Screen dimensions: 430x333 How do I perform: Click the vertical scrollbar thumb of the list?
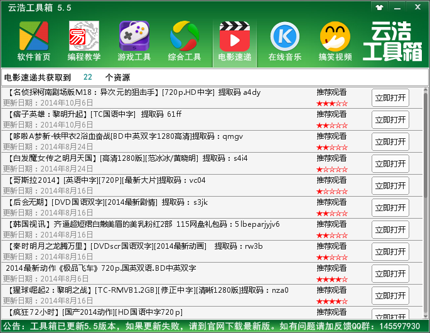point(426,145)
